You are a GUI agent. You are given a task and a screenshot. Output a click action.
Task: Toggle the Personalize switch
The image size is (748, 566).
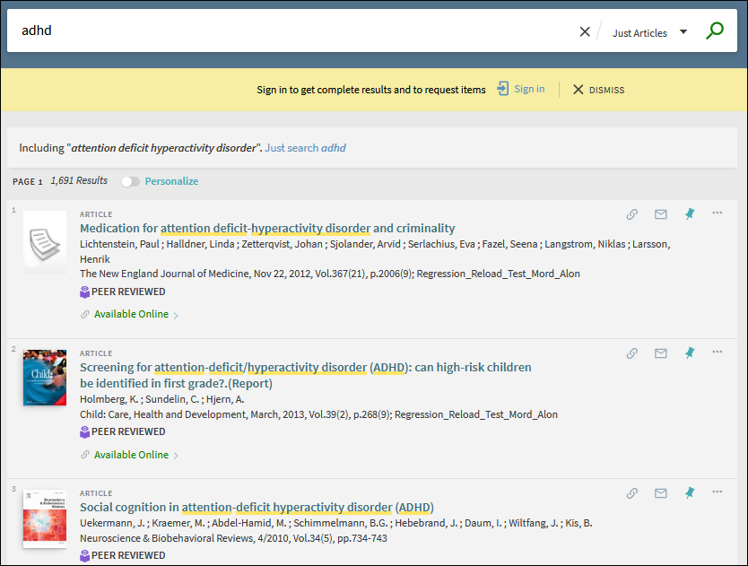(131, 181)
